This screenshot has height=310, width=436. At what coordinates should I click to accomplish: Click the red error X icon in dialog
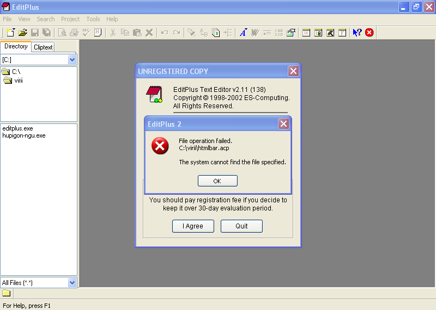click(160, 146)
